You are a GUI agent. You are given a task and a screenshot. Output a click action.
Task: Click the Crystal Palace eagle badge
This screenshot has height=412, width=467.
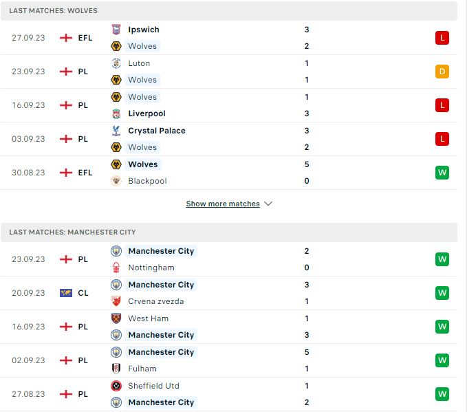[x=116, y=131]
